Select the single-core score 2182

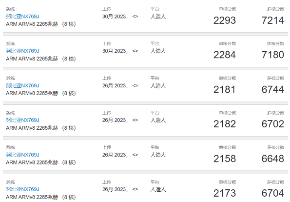click(225, 124)
